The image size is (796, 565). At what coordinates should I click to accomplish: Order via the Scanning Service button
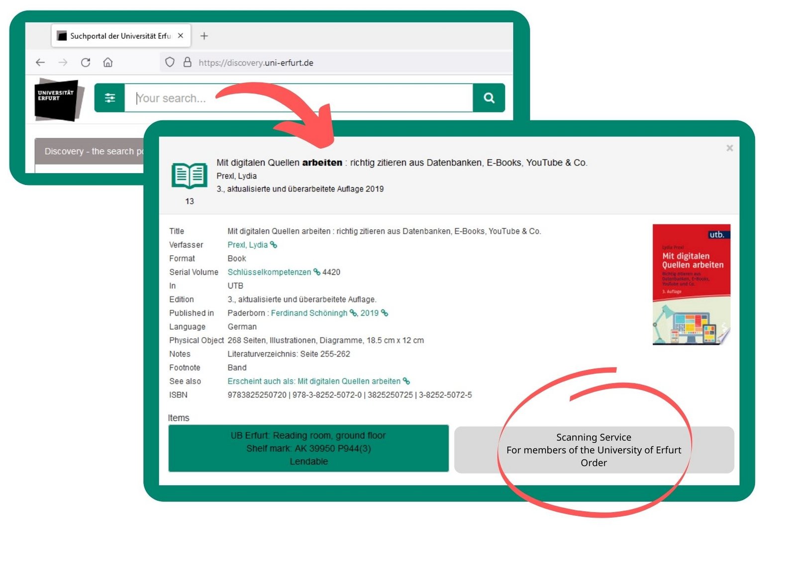pos(594,450)
